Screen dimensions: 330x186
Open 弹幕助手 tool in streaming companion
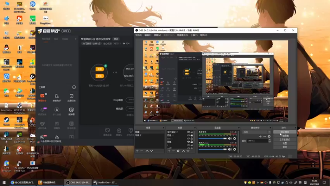click(42, 98)
